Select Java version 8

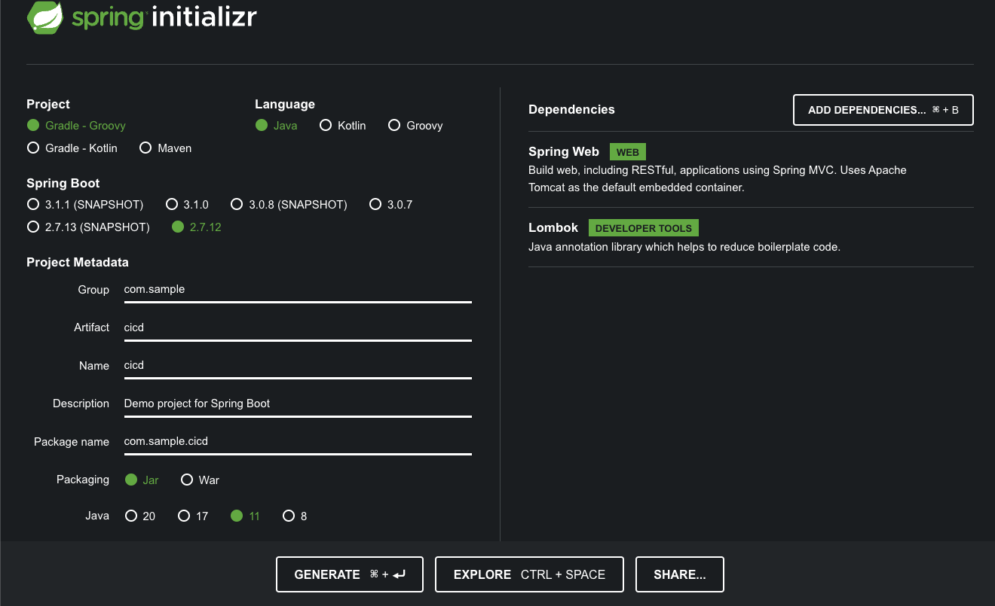[295, 516]
